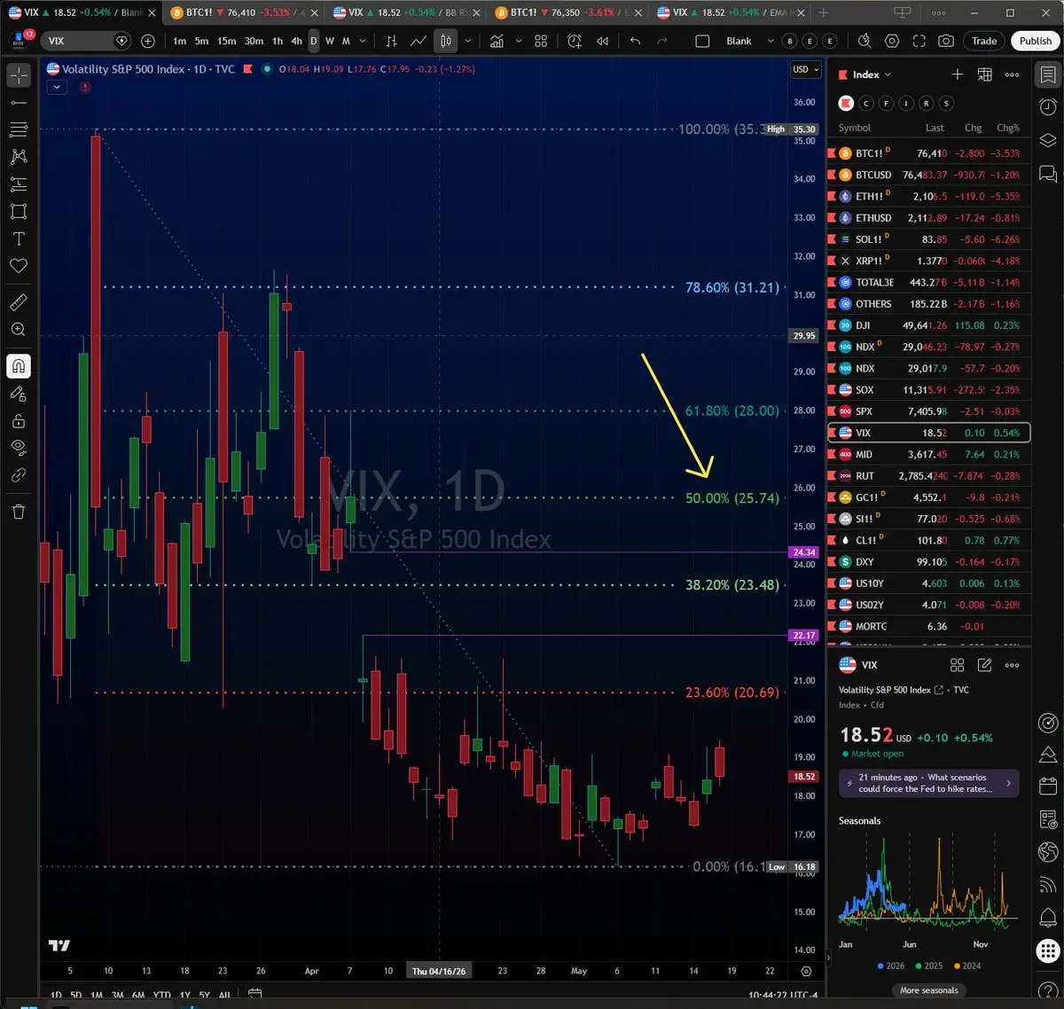Toggle the magnet snap mode
This screenshot has height=1009, width=1064.
[19, 366]
